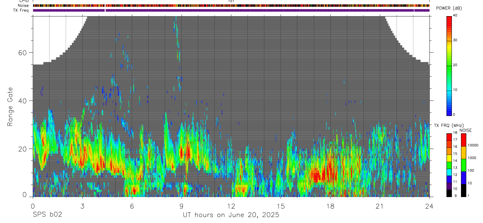The height and width of the screenshot is (223, 483).
Task: Select the 12 hour tick label
Action: pos(231,206)
